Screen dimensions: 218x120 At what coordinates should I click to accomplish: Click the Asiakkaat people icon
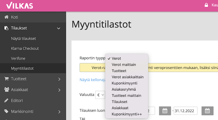(7, 90)
